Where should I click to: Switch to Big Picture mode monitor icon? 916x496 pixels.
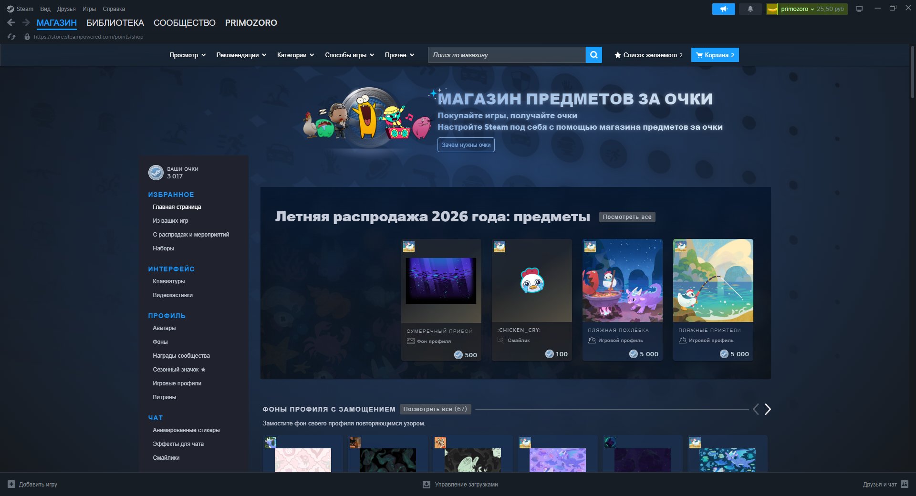coord(859,9)
